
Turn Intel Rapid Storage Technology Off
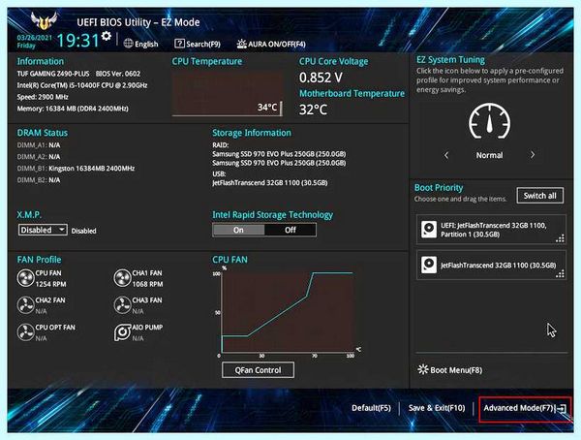[x=290, y=230]
